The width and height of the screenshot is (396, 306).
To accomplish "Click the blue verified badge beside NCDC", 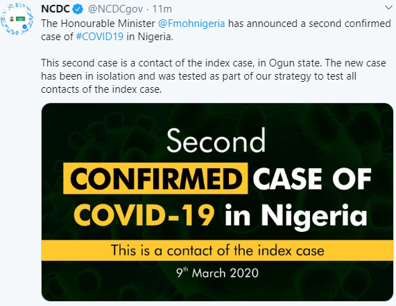I will 78,9.
